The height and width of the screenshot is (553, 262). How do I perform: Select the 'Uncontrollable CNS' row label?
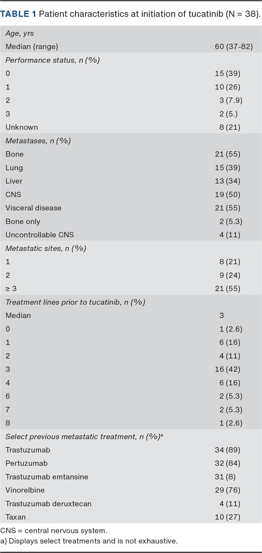pos(40,235)
